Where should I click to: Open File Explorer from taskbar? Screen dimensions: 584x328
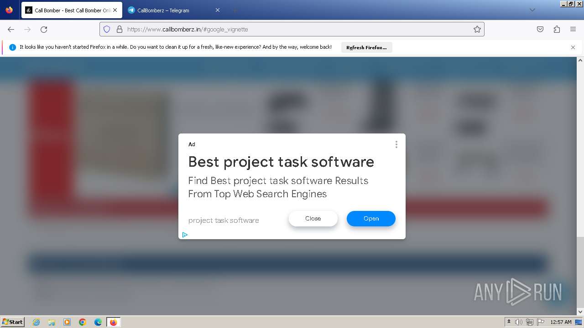pyautogui.click(x=52, y=322)
